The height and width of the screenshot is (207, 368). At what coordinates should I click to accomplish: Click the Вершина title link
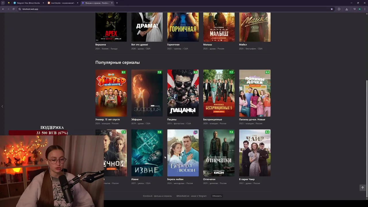tap(101, 45)
